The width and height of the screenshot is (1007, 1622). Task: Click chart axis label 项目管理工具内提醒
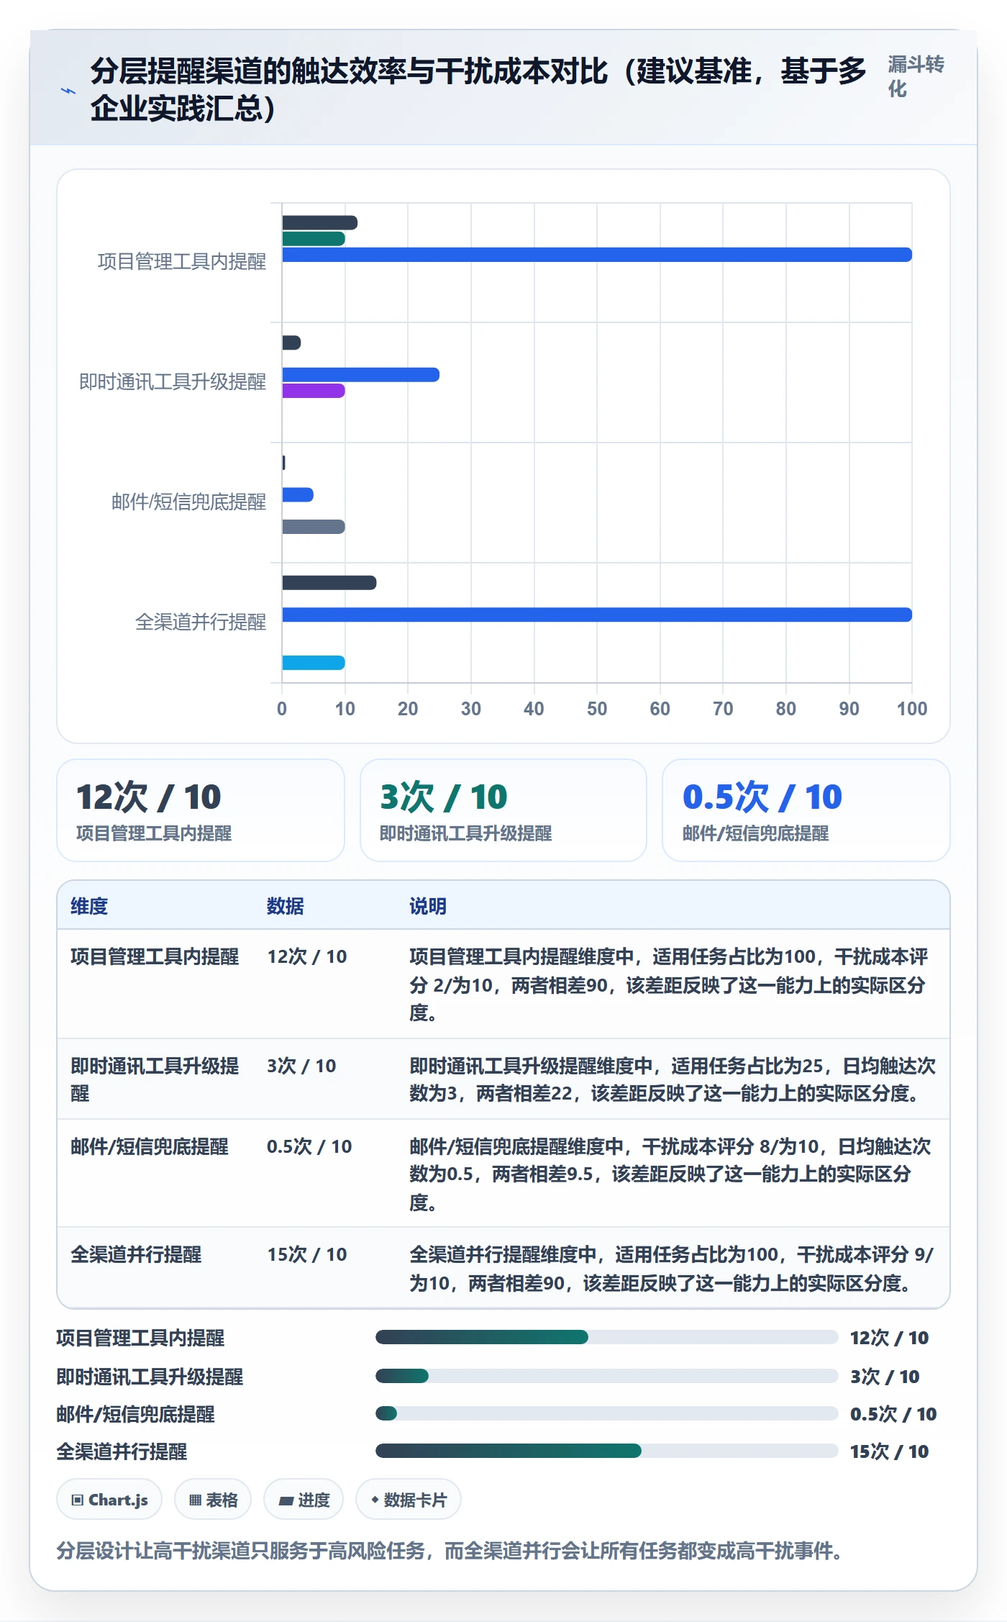point(182,261)
